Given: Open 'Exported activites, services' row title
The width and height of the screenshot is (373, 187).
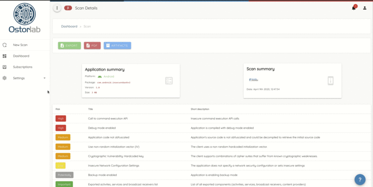Looking at the screenshot, I should (123, 185).
